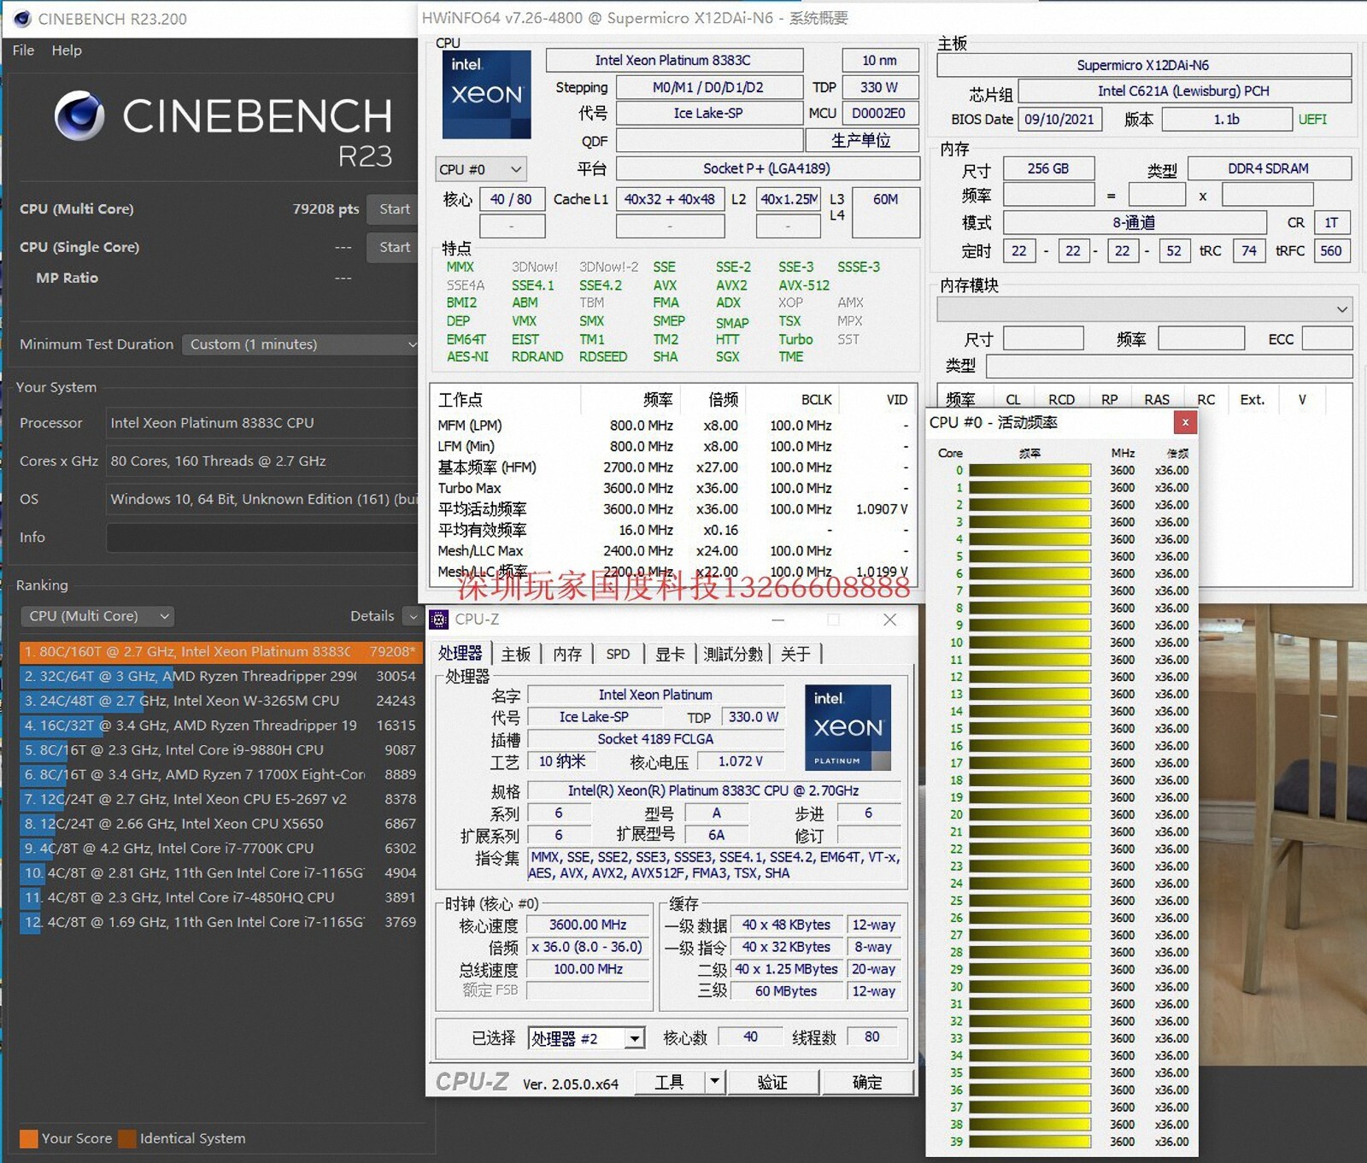Close the CPU #0 active frequency window
The width and height of the screenshot is (1367, 1163).
click(1184, 422)
